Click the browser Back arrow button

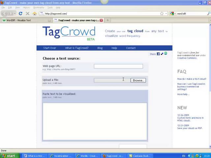(4, 13)
